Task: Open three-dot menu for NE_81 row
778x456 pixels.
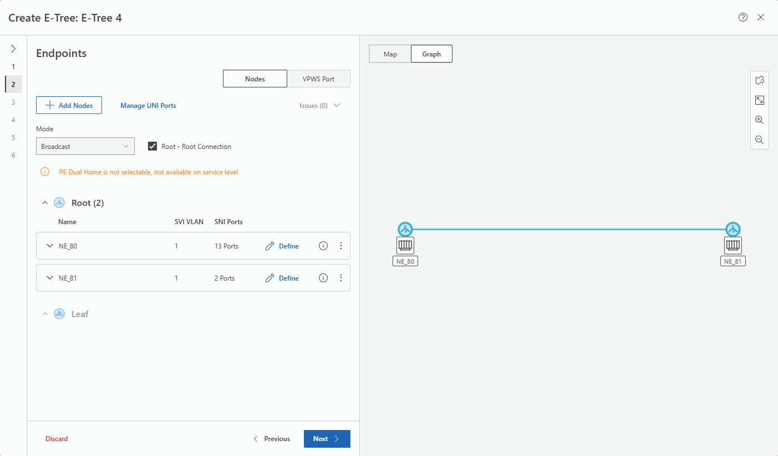Action: (x=341, y=278)
